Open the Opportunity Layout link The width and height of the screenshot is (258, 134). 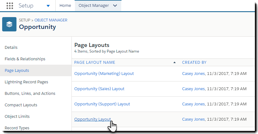pos(92,119)
